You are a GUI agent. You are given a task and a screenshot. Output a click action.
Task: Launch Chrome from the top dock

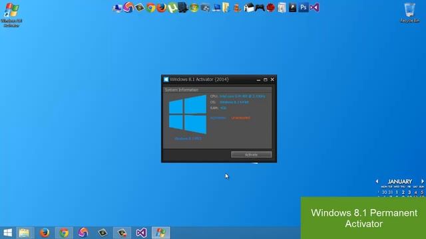pyautogui.click(x=150, y=7)
